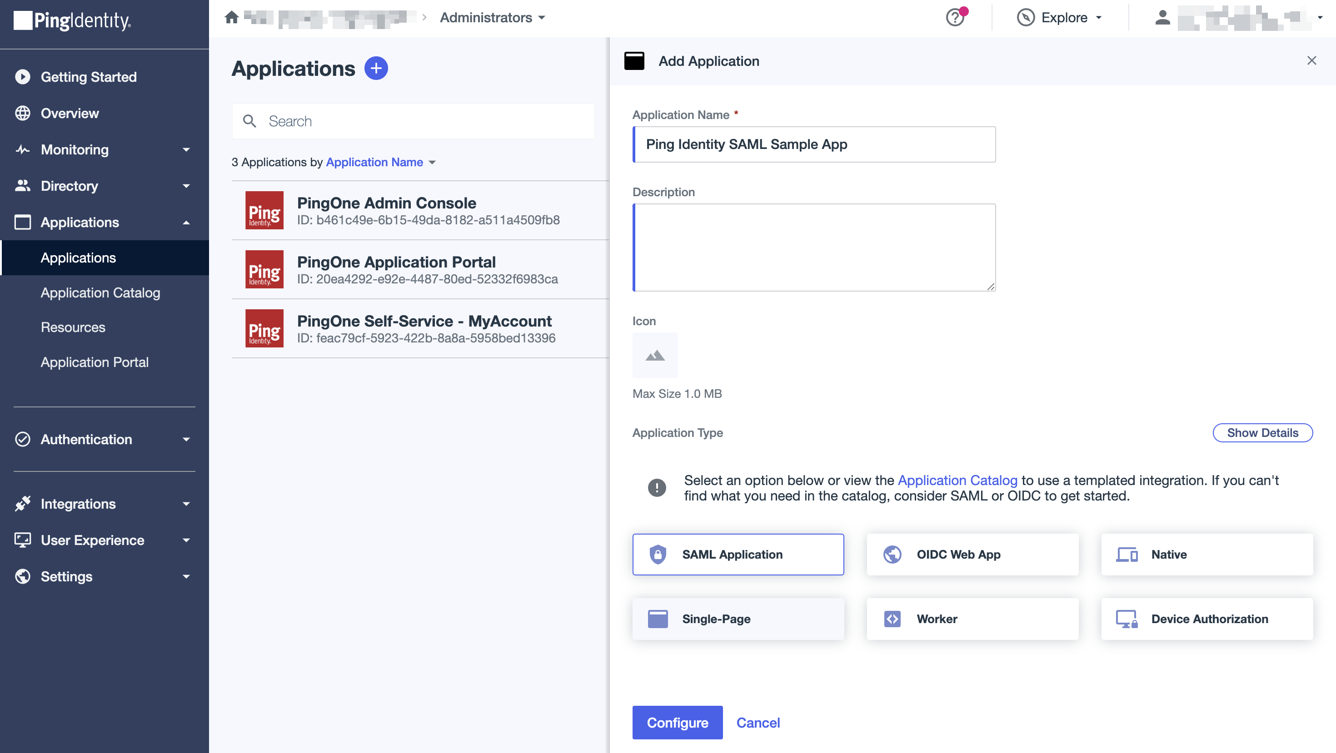Click the Getting Started play icon
Screen dimensions: 1336x753
point(23,77)
